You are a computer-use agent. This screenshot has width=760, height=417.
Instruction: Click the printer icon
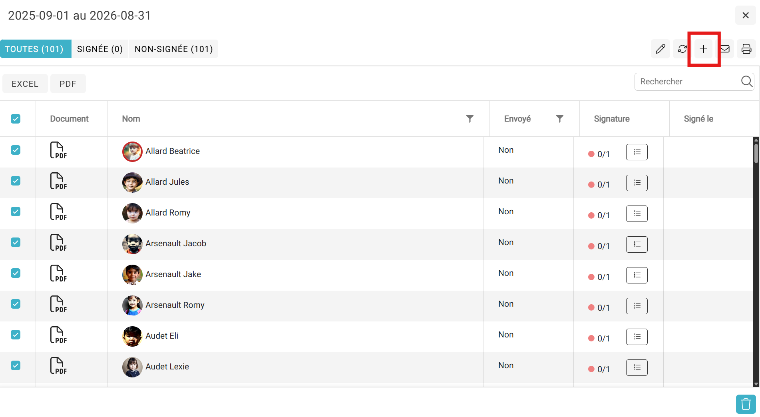click(x=746, y=49)
